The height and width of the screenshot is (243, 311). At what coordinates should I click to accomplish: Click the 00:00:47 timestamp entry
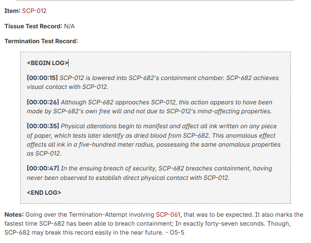[x=43, y=168]
